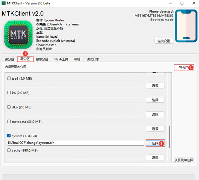
Task: Tick the kb (2.0 MB) checkbox
Action: tap(9, 93)
